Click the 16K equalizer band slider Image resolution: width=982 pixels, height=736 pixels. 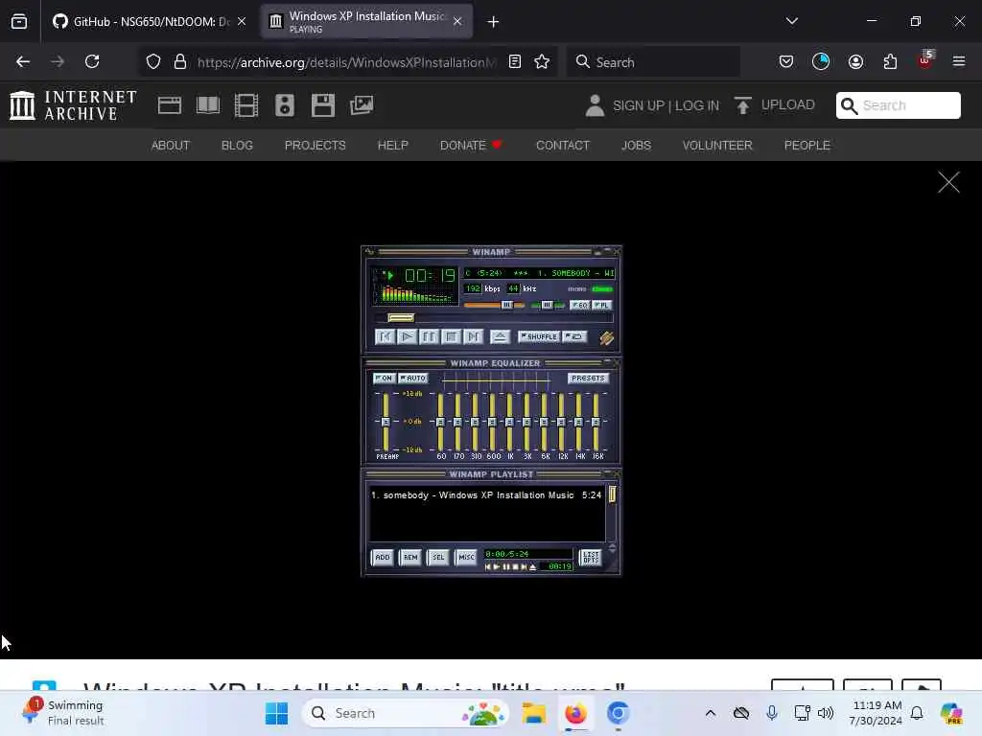[596, 422]
